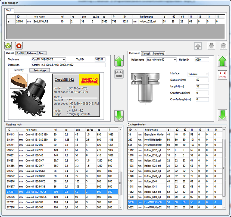Load holder using the green up arrow
231x217 pixels.
[222, 60]
